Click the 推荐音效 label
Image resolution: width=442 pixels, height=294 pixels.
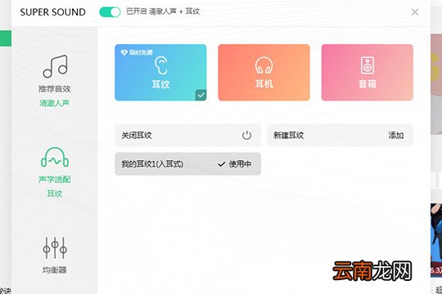pyautogui.click(x=54, y=89)
